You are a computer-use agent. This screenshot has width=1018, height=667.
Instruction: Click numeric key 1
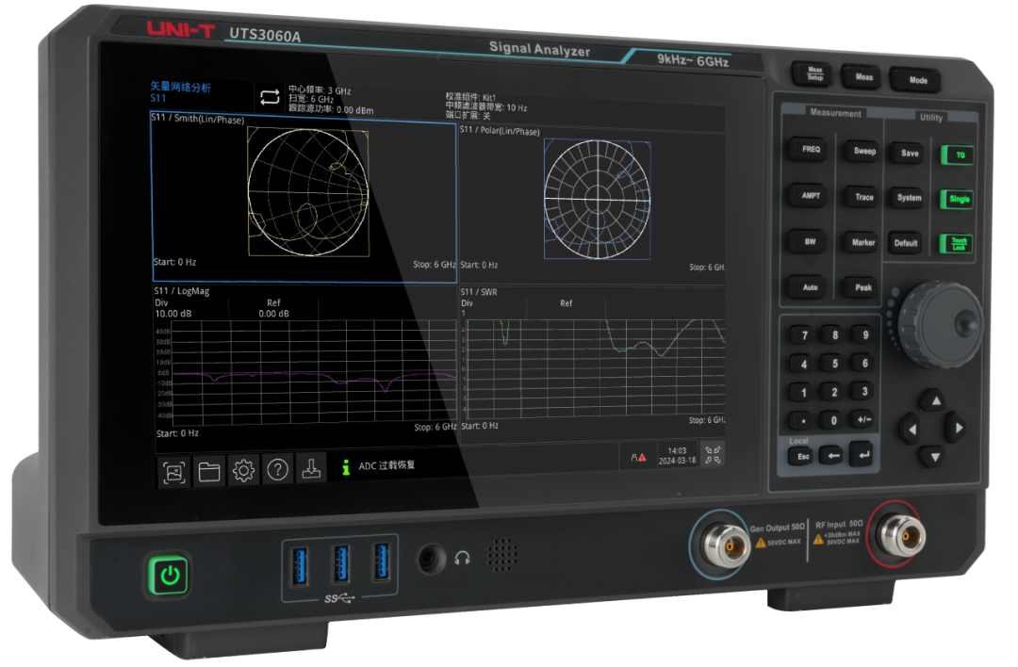click(x=803, y=393)
